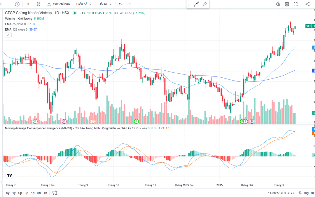Screen dimensions: 315x197
Task: Click the EMA 25 value 37.30
Action: pos(31,24)
